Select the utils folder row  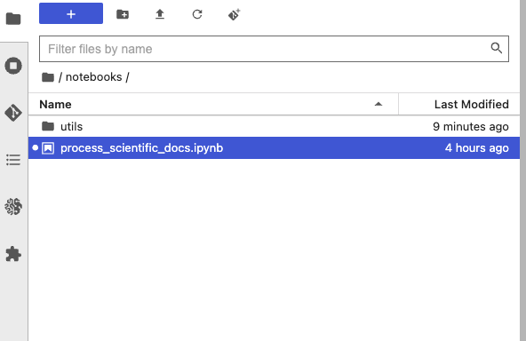[274, 126]
